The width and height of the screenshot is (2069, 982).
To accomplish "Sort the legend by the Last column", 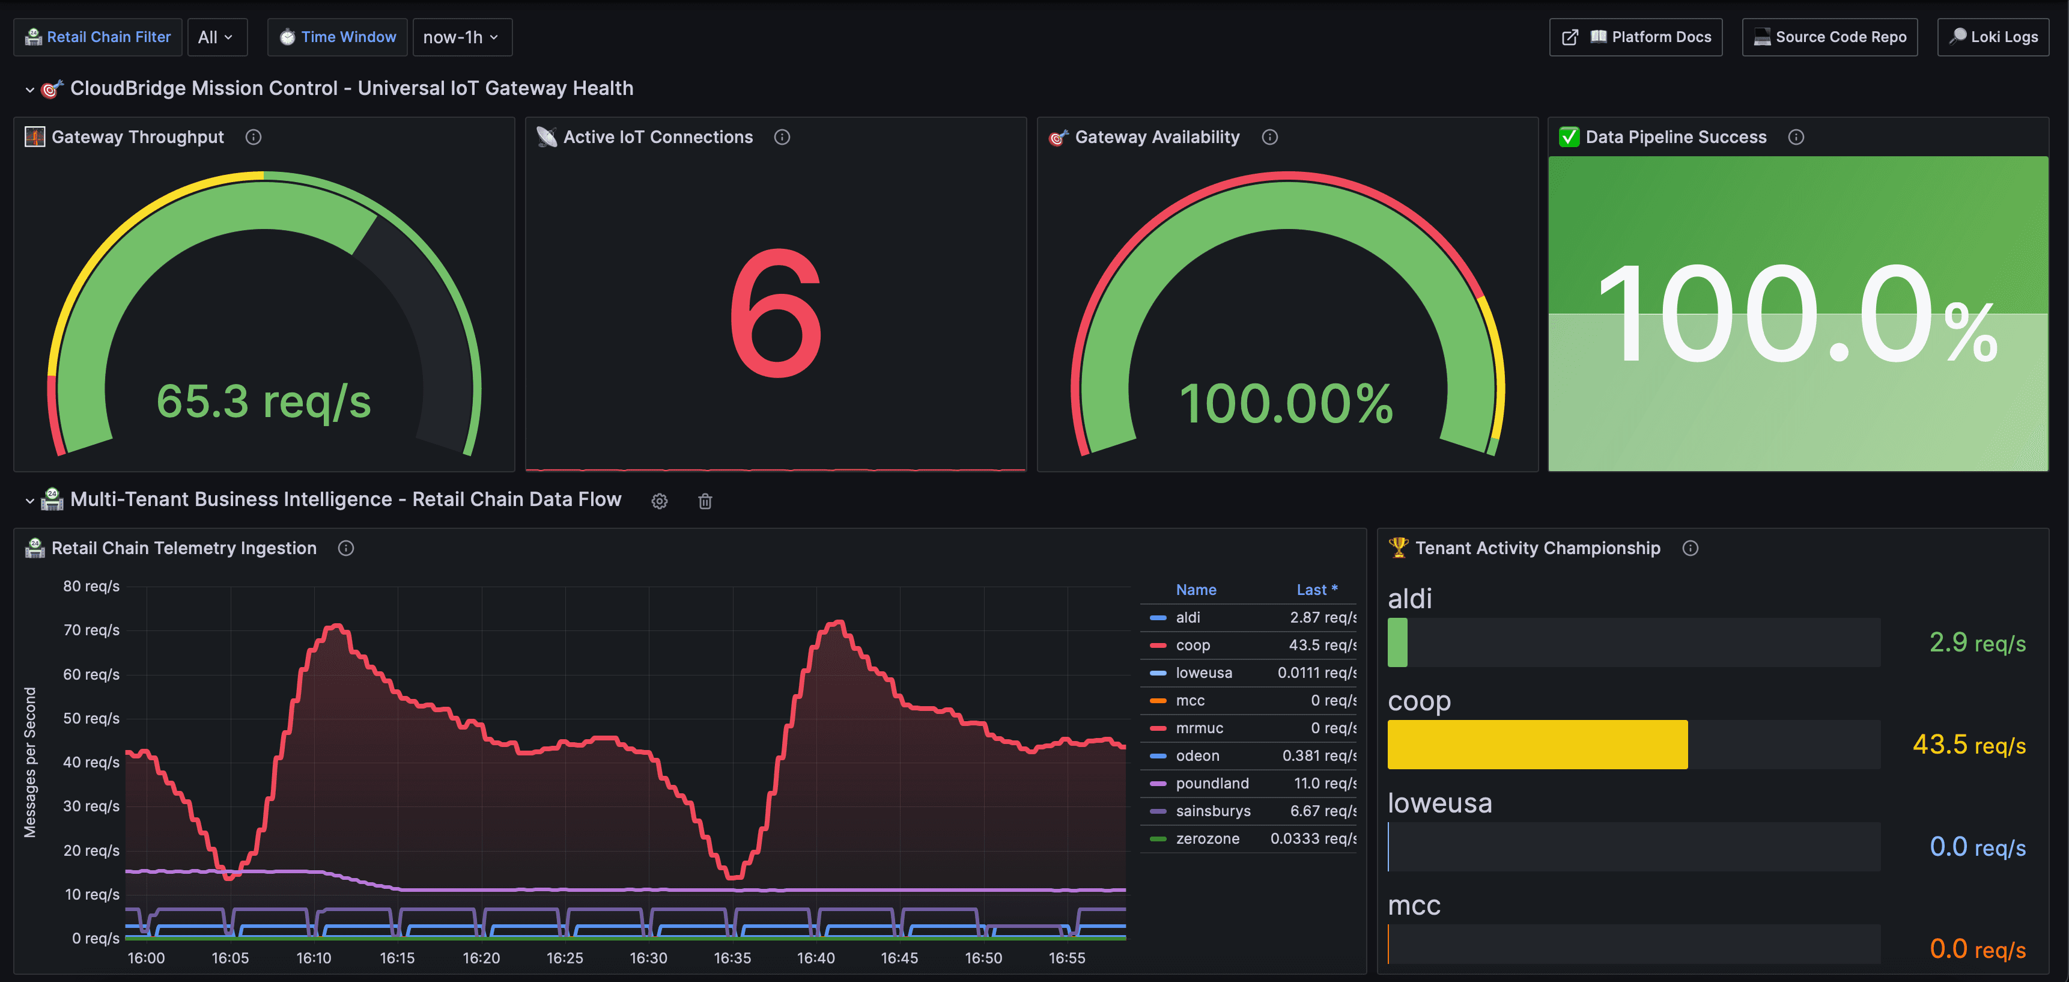I will coord(1317,589).
